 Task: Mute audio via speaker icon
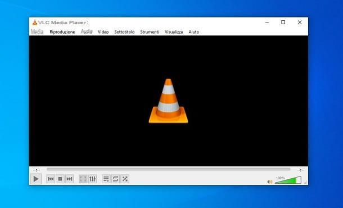(x=270, y=182)
